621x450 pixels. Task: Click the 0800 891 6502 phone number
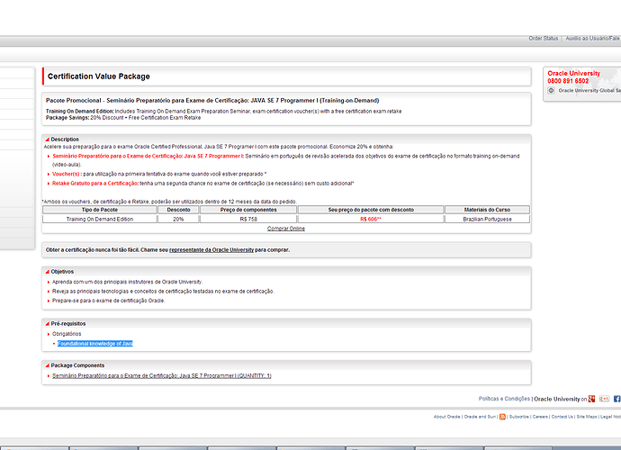[568, 81]
